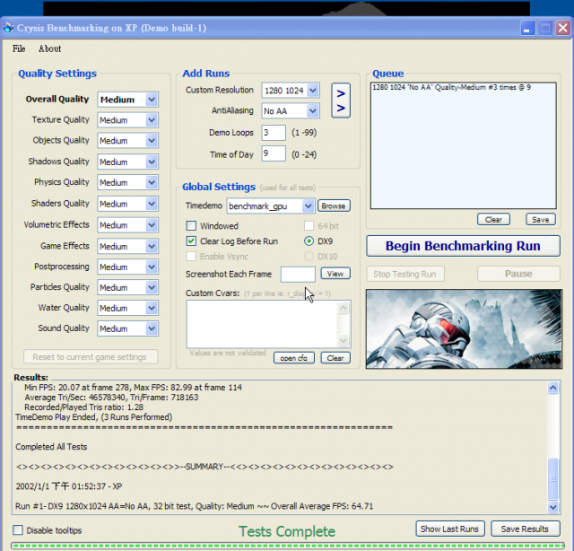Click the Results scrollbar thumb

click(x=552, y=478)
